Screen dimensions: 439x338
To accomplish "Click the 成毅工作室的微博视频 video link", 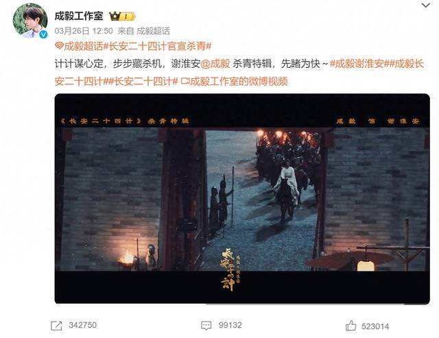I will [235, 82].
